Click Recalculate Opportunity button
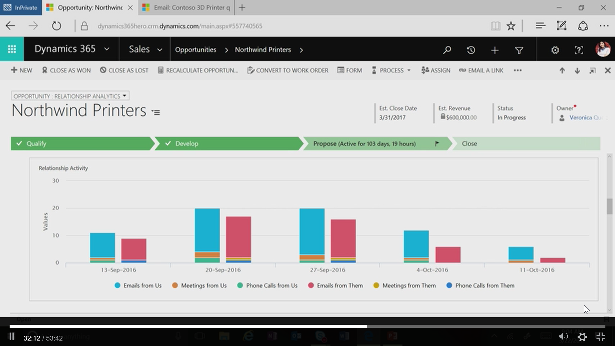Screen dimensions: 615x346 198,70
